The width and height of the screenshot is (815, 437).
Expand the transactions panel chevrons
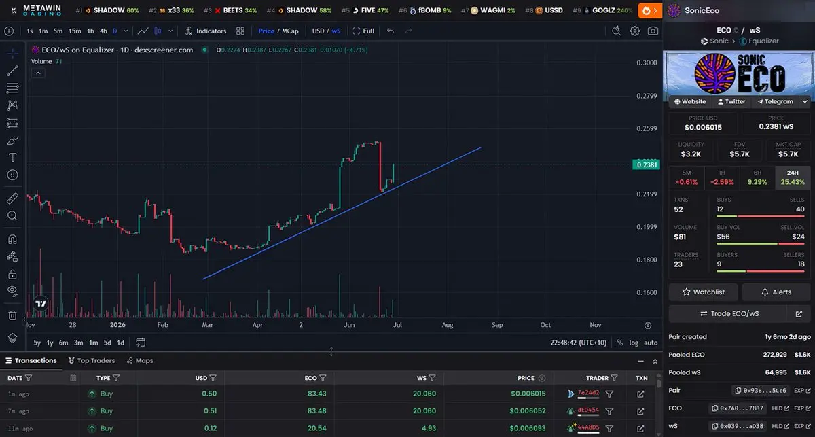coord(655,362)
